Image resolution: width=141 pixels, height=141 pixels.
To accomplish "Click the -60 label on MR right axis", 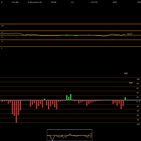I will pos(138,115).
